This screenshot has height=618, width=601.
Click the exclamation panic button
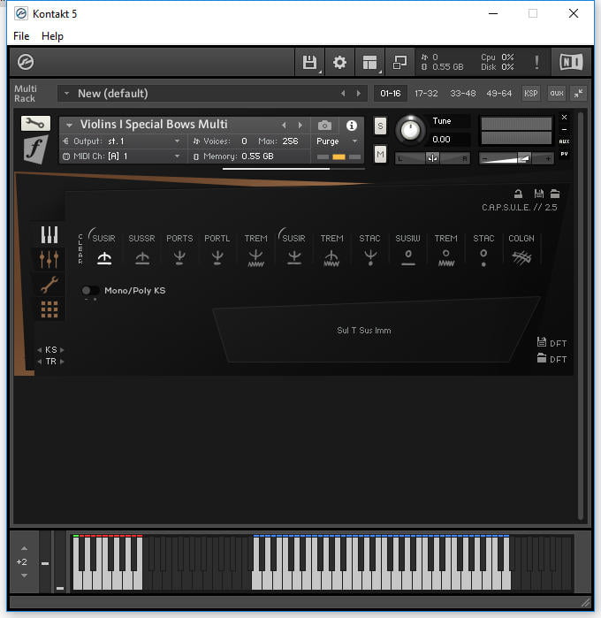[536, 62]
